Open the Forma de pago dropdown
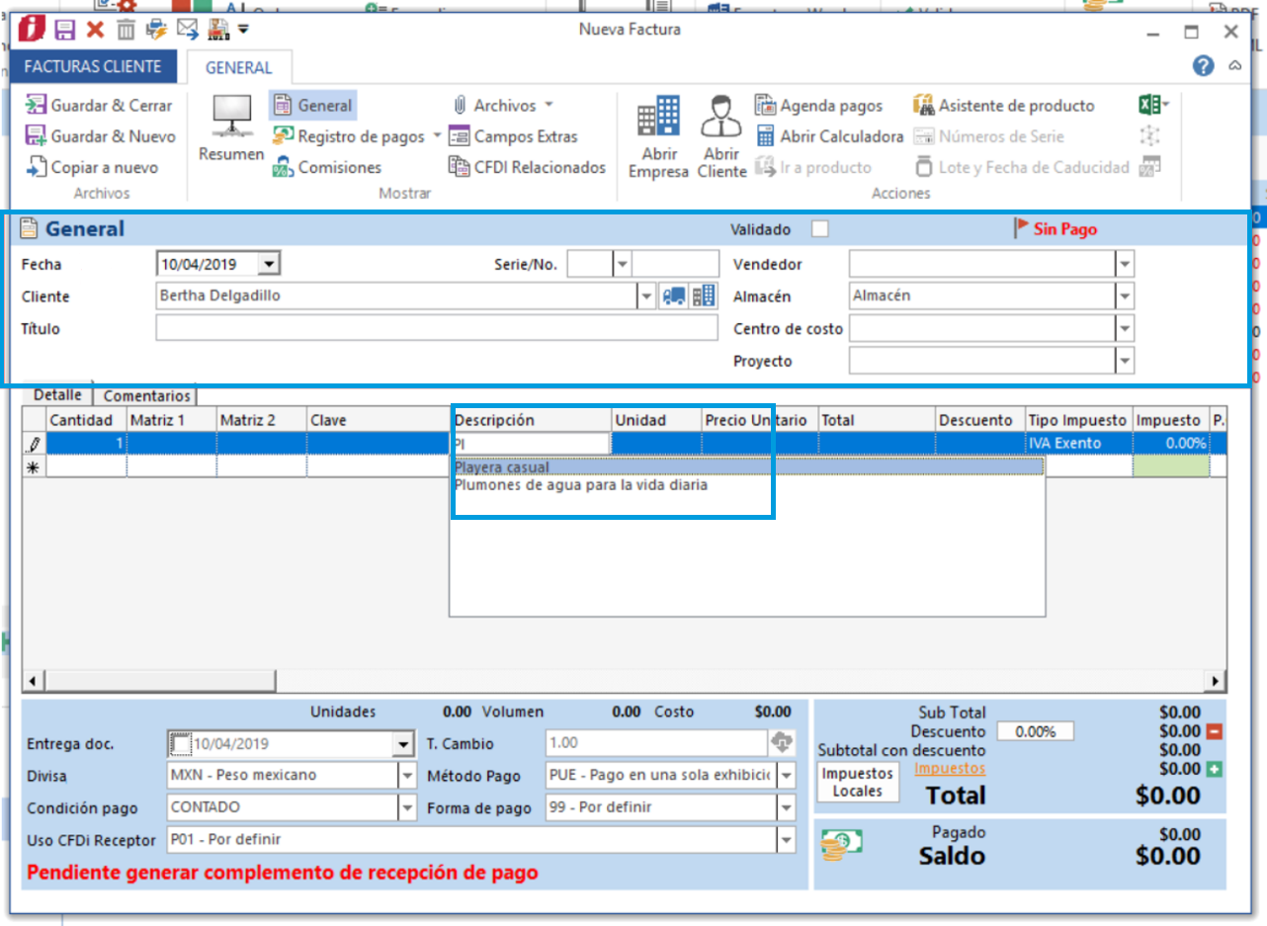Image resolution: width=1267 pixels, height=926 pixels. (x=786, y=807)
